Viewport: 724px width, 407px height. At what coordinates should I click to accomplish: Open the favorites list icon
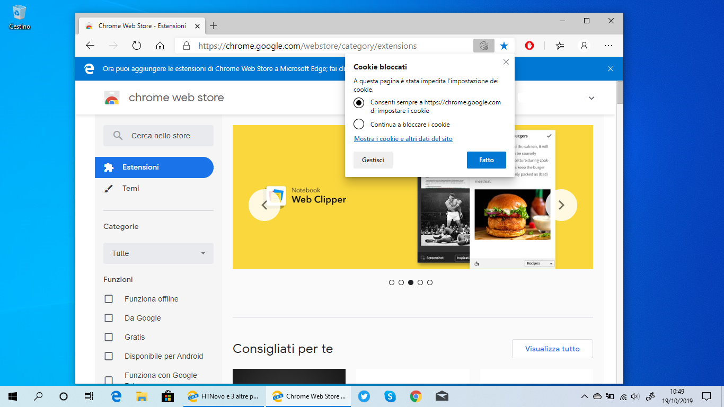click(x=560, y=46)
